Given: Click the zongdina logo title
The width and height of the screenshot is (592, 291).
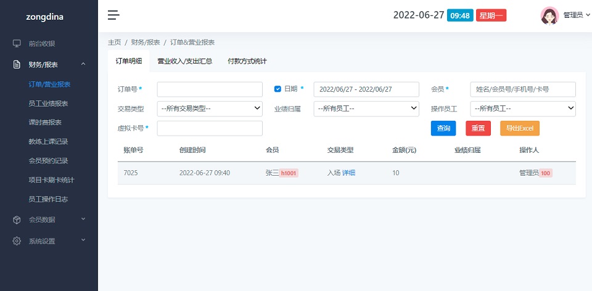Looking at the screenshot, I should pos(44,17).
